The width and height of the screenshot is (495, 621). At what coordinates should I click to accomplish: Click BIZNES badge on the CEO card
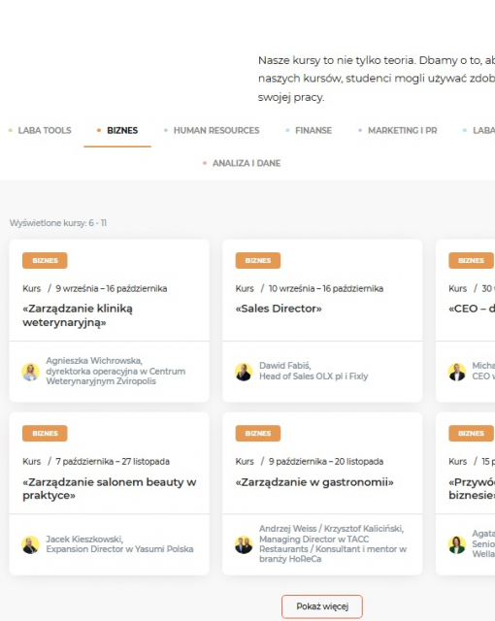pyautogui.click(x=471, y=261)
